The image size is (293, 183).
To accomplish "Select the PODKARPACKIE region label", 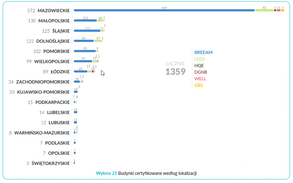I will [x=52, y=102].
